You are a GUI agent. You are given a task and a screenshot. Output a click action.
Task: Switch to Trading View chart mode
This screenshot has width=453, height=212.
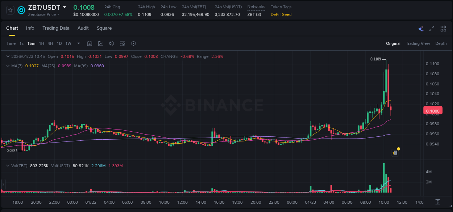[x=417, y=43]
